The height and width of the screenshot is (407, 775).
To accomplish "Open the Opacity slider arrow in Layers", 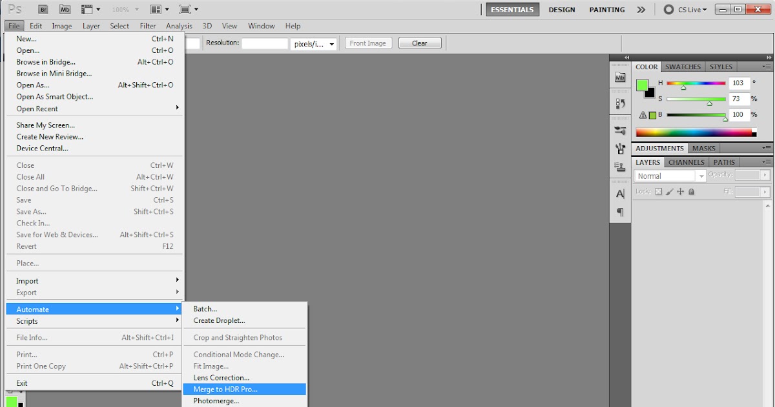I will (766, 175).
